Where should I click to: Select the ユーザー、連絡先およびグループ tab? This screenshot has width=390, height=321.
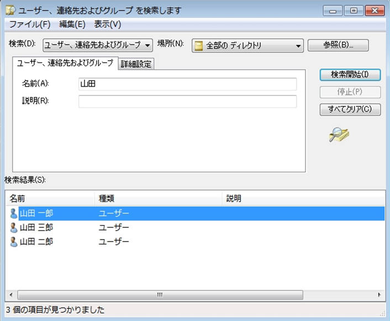(x=65, y=63)
